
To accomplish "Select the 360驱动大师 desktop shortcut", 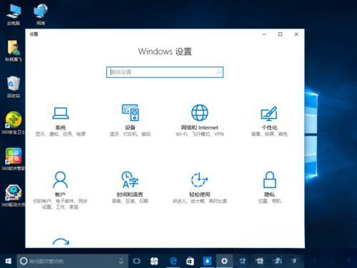I will pos(13,195).
